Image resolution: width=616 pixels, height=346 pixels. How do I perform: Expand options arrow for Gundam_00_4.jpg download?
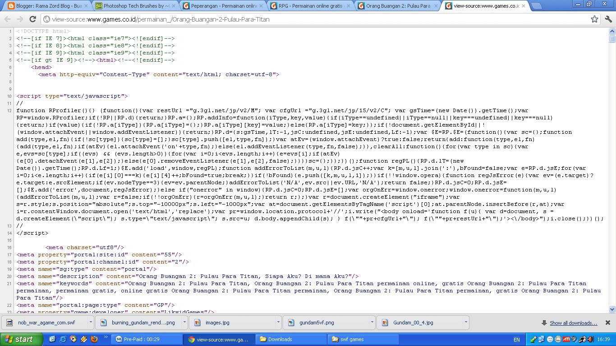pyautogui.click(x=466, y=323)
